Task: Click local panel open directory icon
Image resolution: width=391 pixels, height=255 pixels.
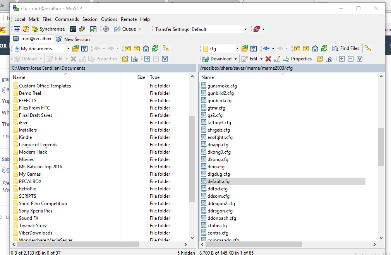Action: click(75, 49)
